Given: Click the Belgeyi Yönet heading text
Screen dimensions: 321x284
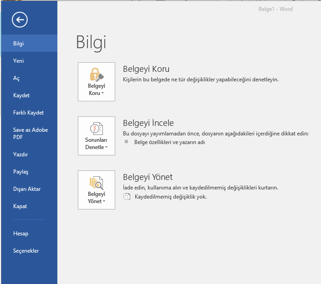Looking at the screenshot, I should pyautogui.click(x=148, y=177).
